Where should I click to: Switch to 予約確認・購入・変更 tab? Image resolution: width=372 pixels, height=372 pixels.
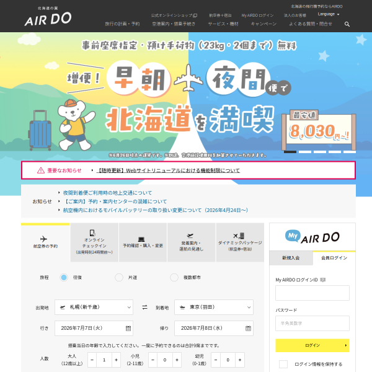click(143, 242)
